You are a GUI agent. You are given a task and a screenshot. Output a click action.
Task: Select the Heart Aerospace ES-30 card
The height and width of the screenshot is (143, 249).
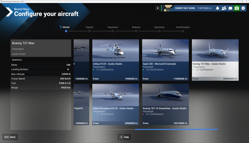116,104
